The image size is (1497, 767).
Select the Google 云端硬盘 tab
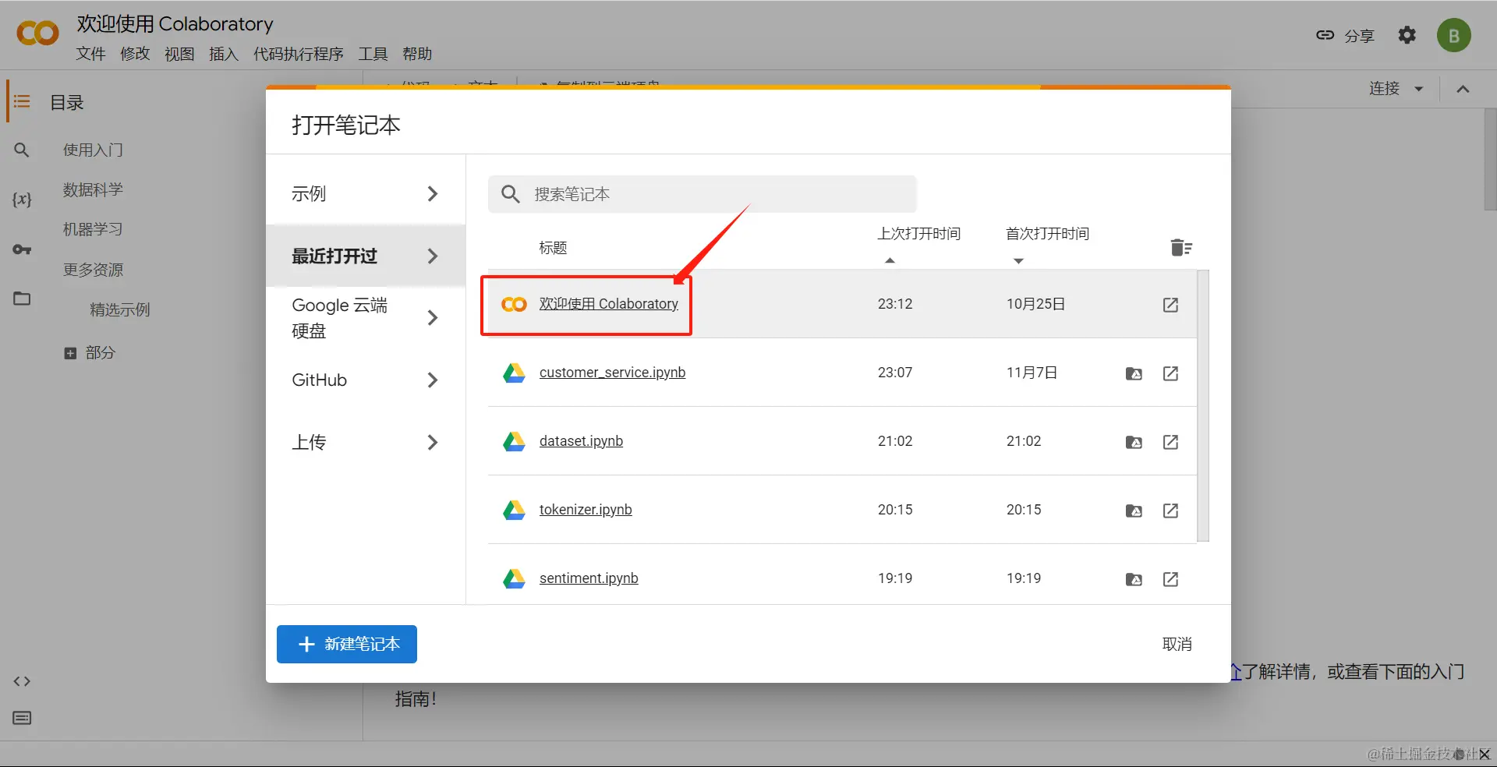(365, 318)
